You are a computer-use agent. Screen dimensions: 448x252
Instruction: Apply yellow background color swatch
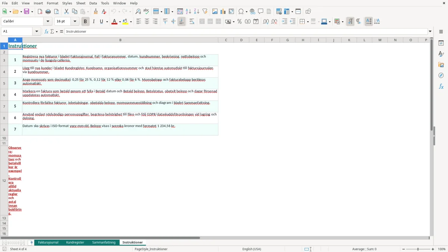(x=125, y=22)
